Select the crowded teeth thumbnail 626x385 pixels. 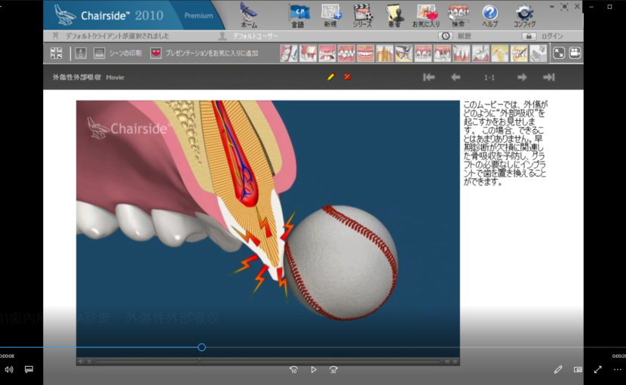(346, 53)
